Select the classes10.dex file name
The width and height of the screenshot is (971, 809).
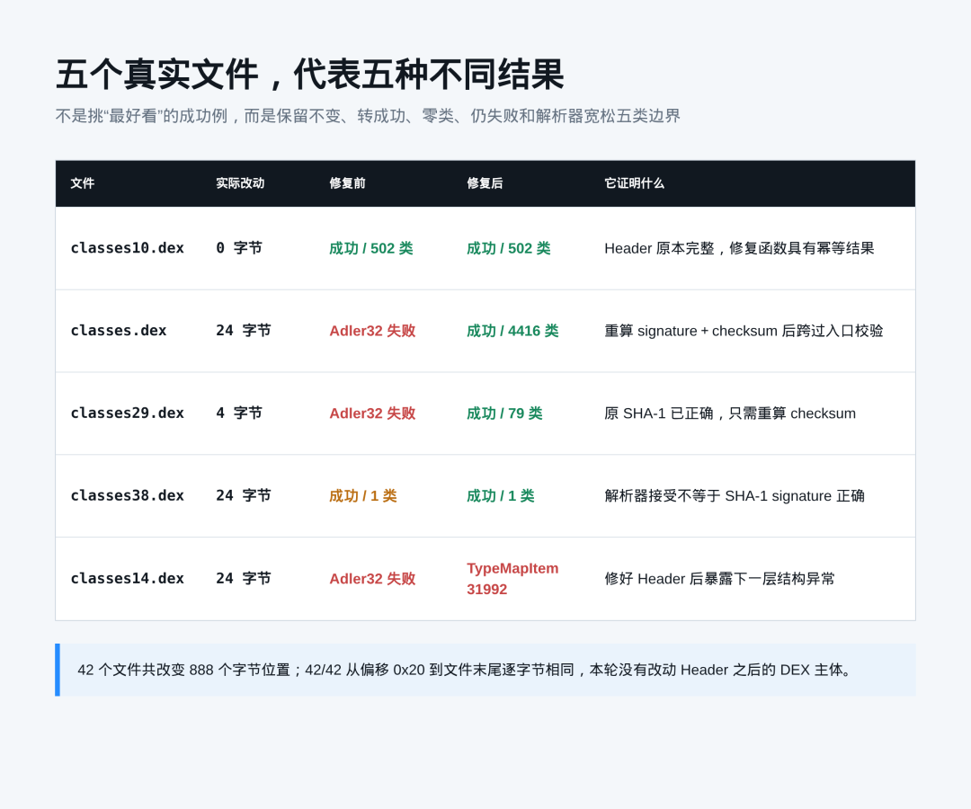pos(127,248)
